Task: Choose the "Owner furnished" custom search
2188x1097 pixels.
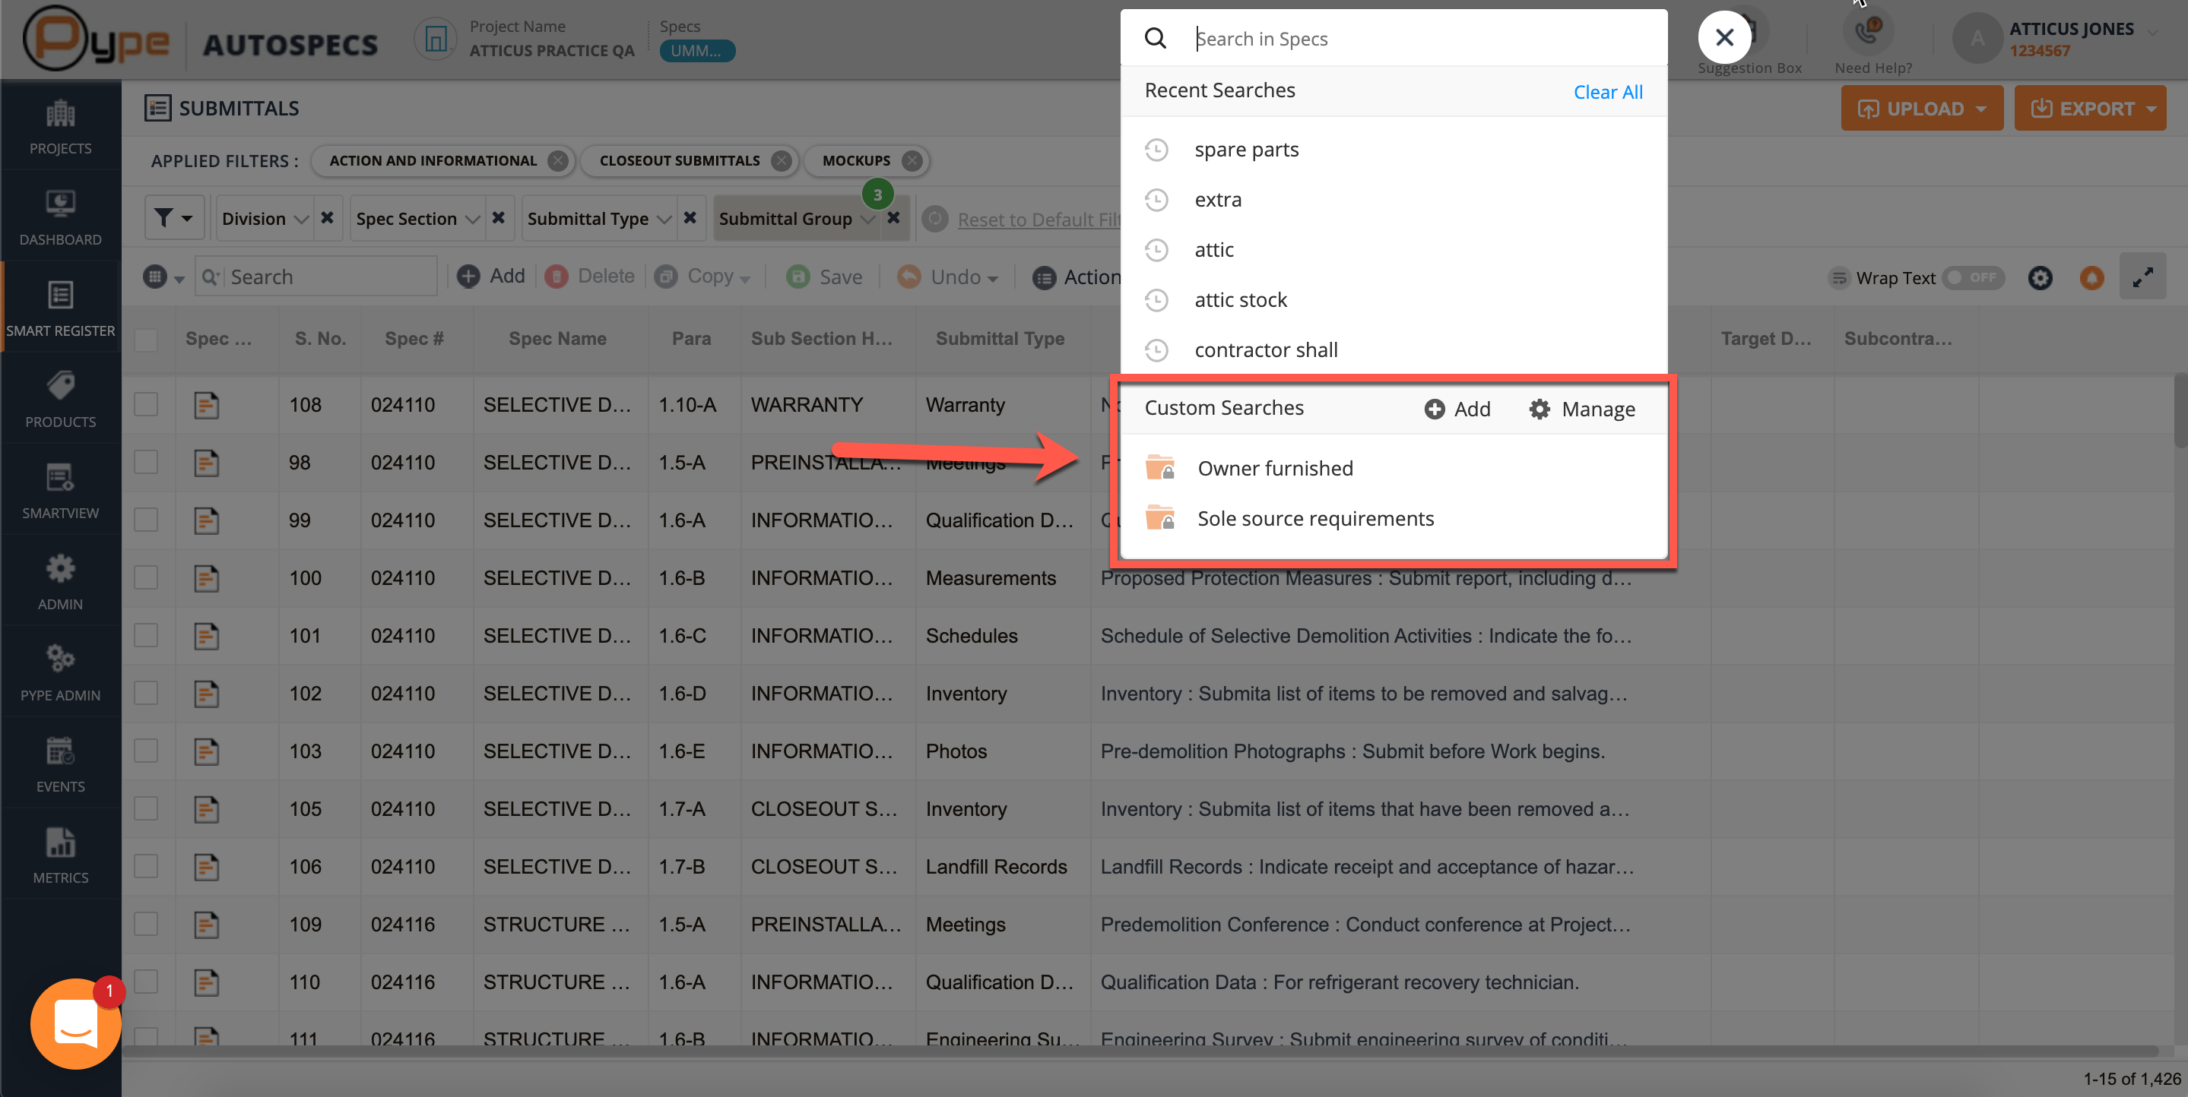Action: coord(1274,469)
